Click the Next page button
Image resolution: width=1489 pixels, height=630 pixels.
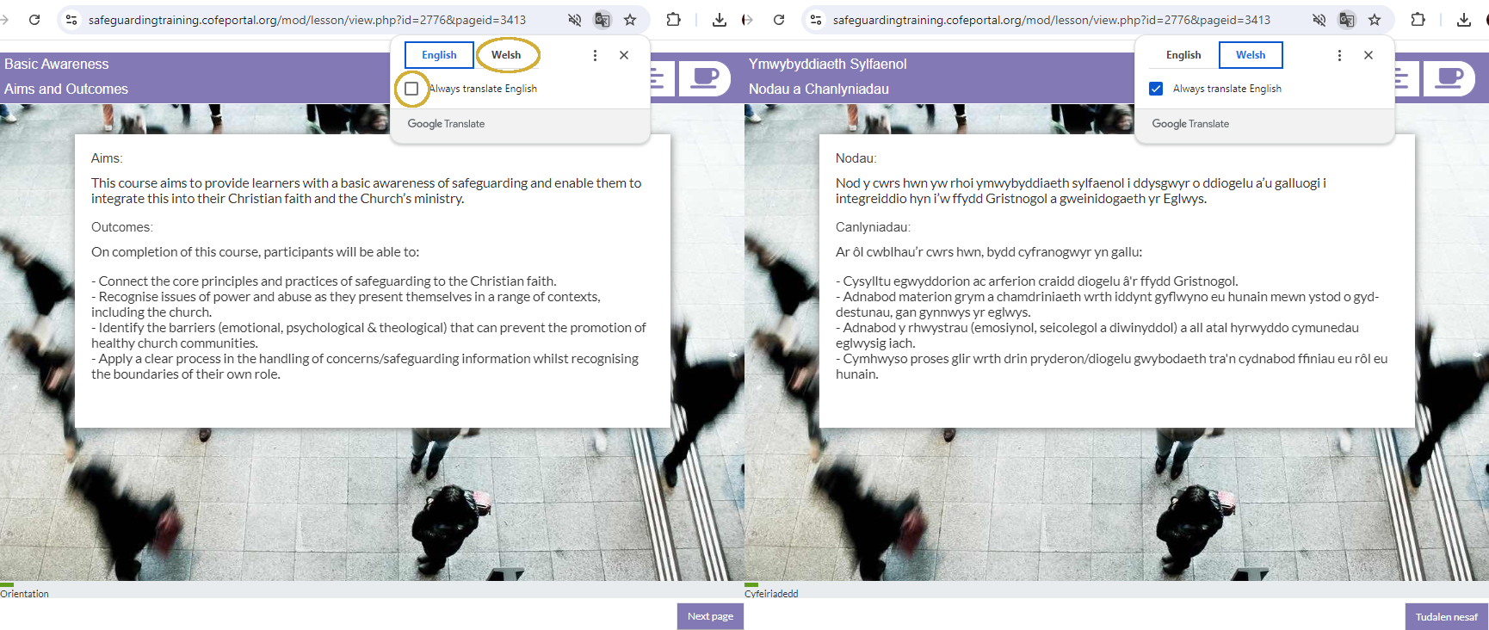(710, 616)
